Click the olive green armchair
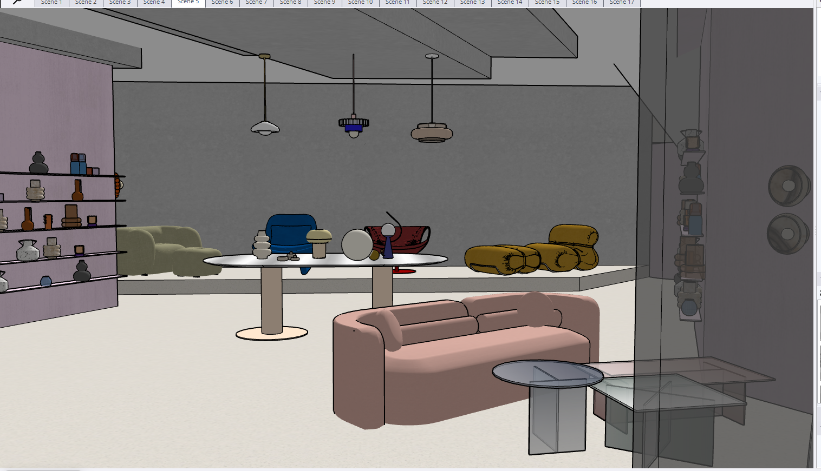Image resolution: width=821 pixels, height=471 pixels. [162, 249]
